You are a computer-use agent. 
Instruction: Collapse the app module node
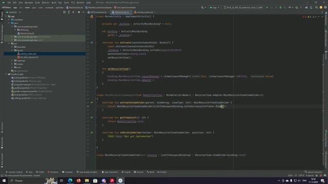click(6, 16)
